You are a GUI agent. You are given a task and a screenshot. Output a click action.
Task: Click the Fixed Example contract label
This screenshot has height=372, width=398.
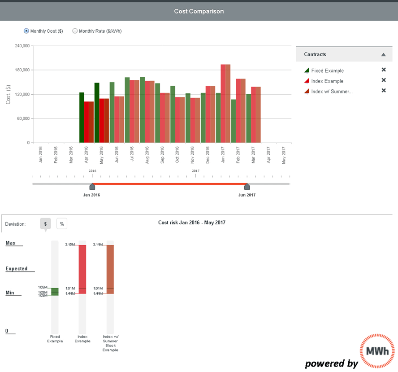click(327, 71)
